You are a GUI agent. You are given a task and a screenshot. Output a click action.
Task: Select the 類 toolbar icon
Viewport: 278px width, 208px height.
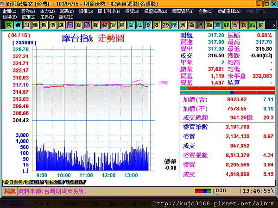tap(96, 25)
